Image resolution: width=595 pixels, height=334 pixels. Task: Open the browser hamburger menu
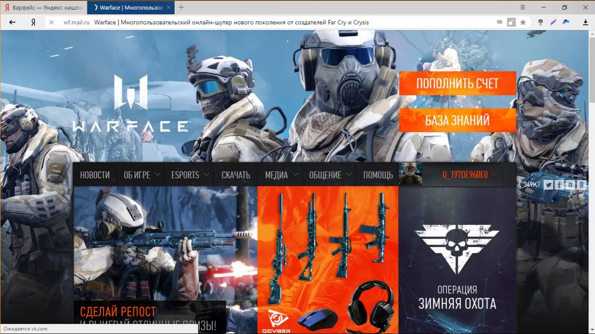(x=523, y=7)
